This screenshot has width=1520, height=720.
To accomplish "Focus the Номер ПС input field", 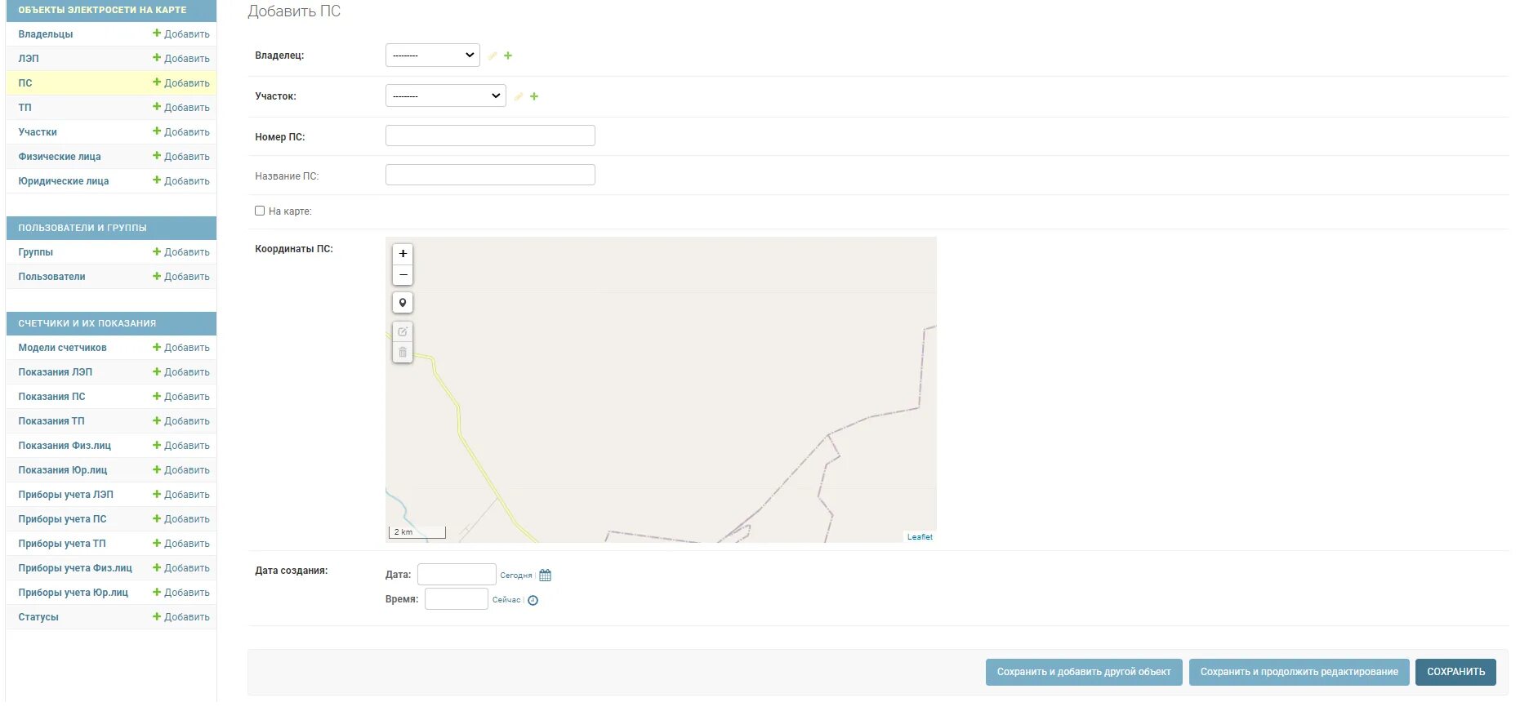I will pos(490,136).
